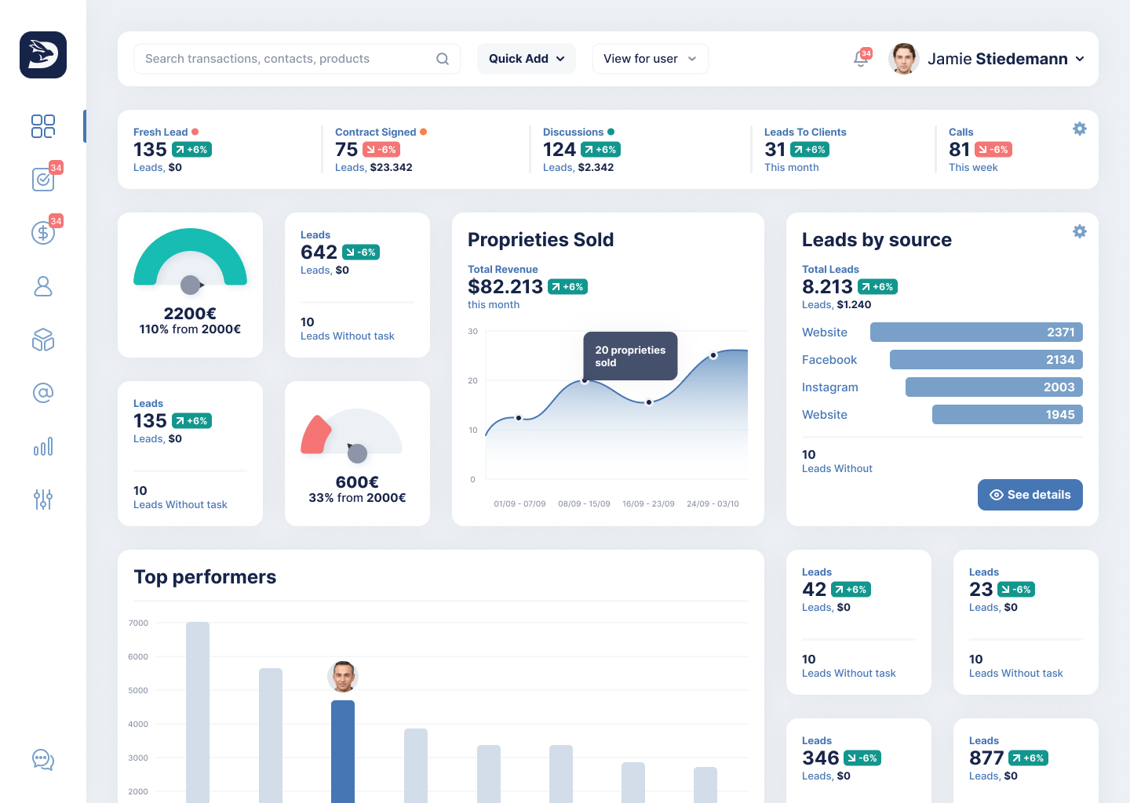This screenshot has width=1130, height=803.
Task: Click the chart point for 16/09 - 23/09
Action: coord(649,402)
